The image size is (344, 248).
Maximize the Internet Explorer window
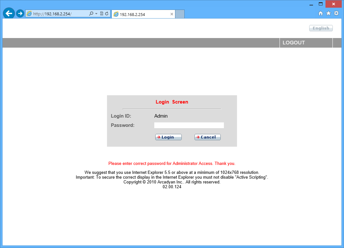click(x=321, y=4)
